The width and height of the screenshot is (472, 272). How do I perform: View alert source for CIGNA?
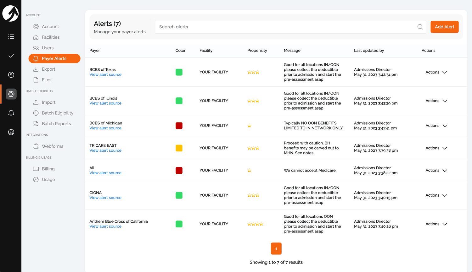click(x=105, y=198)
